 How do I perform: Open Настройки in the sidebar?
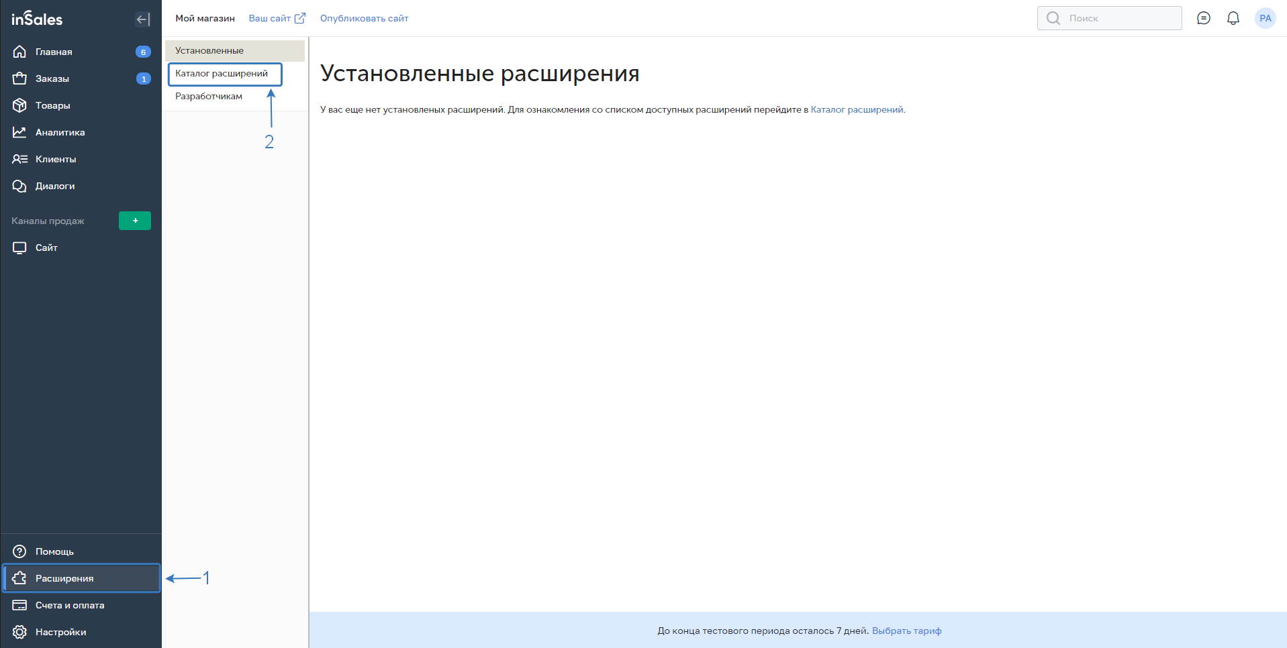pos(81,632)
